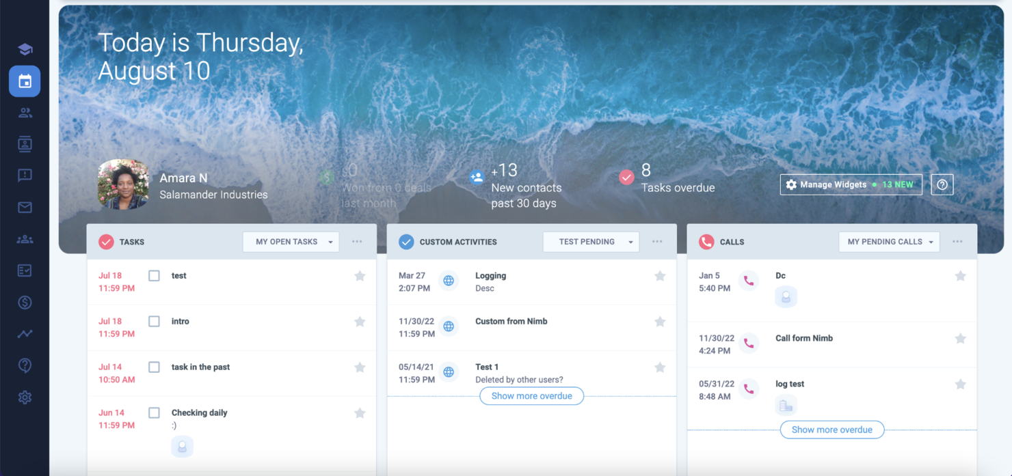Image resolution: width=1012 pixels, height=476 pixels.
Task: Click the Manage Widgets button
Action: click(x=851, y=184)
